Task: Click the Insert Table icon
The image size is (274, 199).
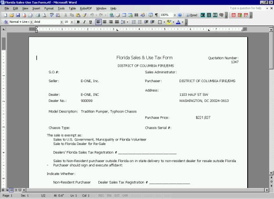Action: (x=124, y=15)
